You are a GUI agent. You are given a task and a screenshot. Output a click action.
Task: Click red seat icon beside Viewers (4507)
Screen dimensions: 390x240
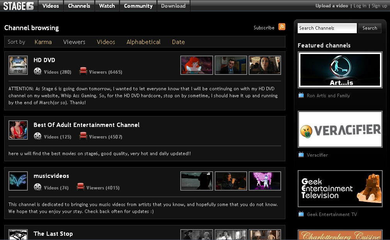pyautogui.click(x=83, y=136)
